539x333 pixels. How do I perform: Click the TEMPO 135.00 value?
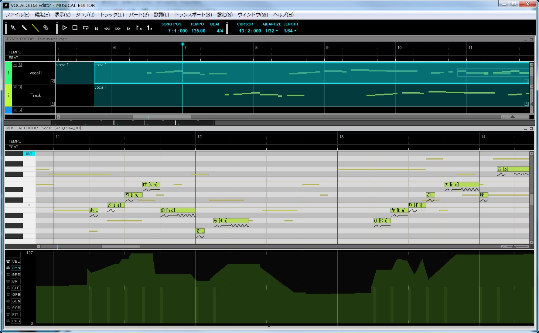pos(198,31)
